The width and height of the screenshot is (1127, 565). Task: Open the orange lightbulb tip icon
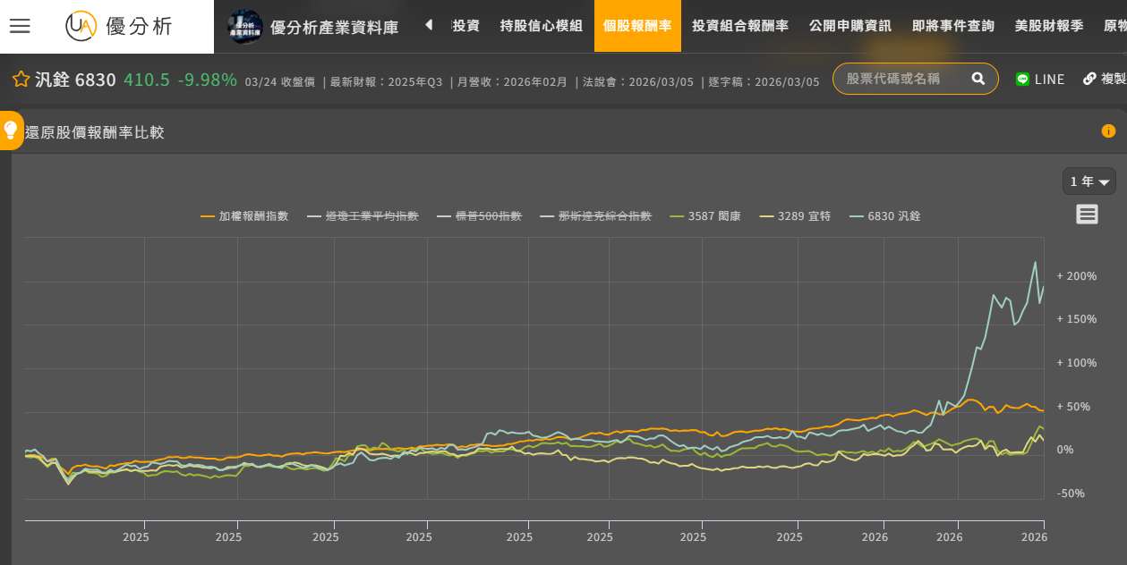[x=11, y=131]
